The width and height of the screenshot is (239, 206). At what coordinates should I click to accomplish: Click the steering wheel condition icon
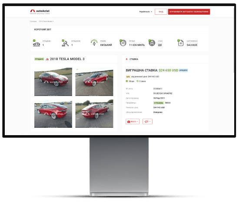click(x=152, y=43)
